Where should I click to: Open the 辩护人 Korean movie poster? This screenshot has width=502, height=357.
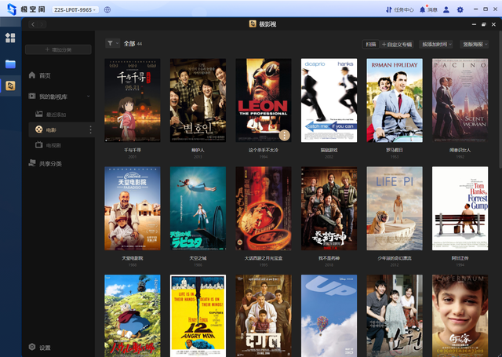198,100
